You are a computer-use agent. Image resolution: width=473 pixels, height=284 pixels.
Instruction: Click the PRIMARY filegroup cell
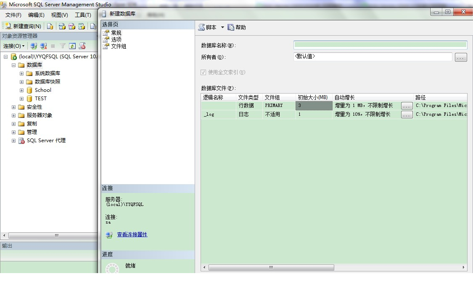tap(279, 106)
